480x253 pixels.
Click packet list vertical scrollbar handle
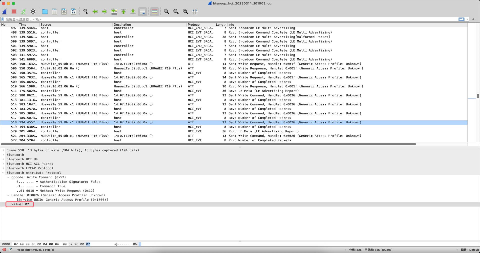click(478, 96)
